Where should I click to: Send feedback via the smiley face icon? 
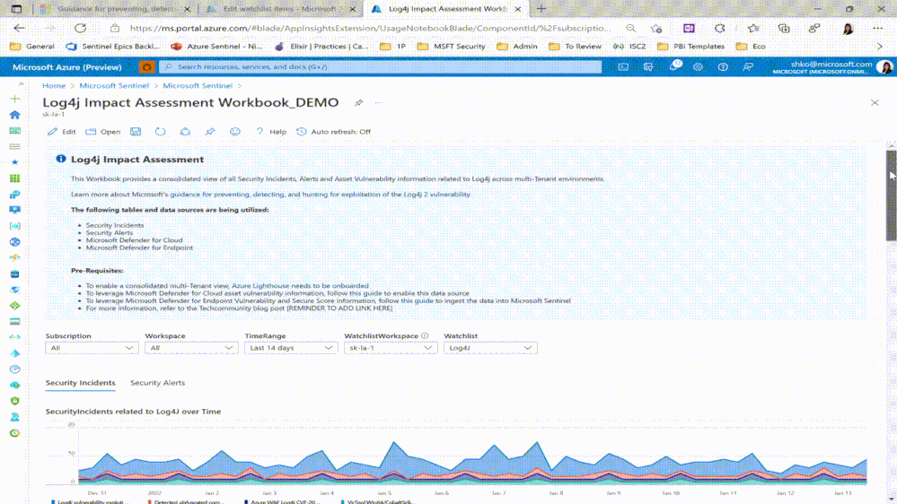tap(235, 132)
